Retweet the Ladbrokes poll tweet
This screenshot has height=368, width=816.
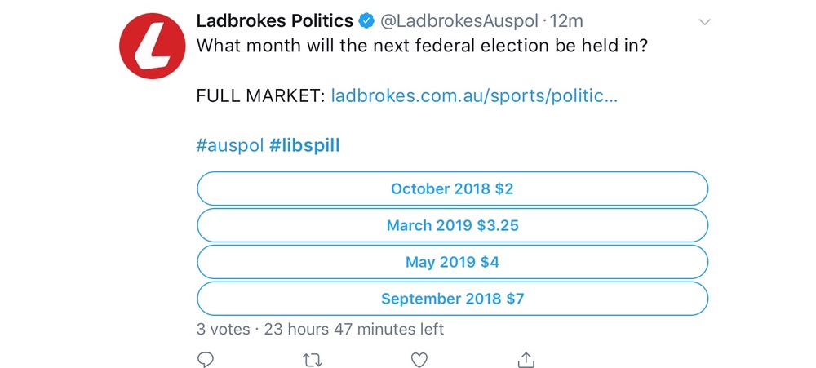pyautogui.click(x=313, y=359)
